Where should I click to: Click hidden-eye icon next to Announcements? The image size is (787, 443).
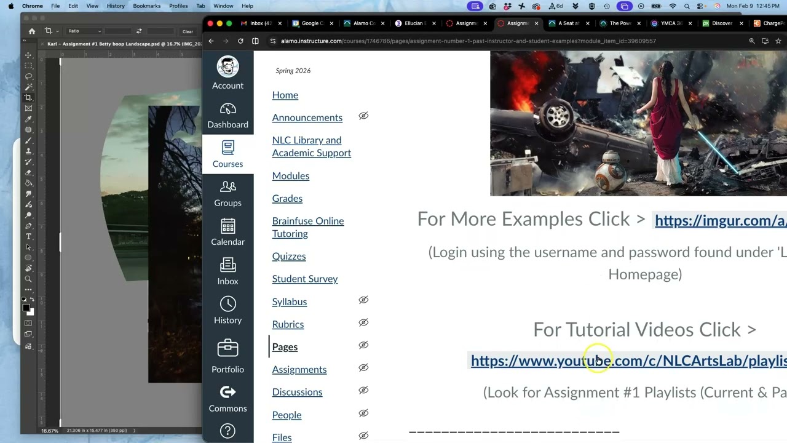pos(363,116)
